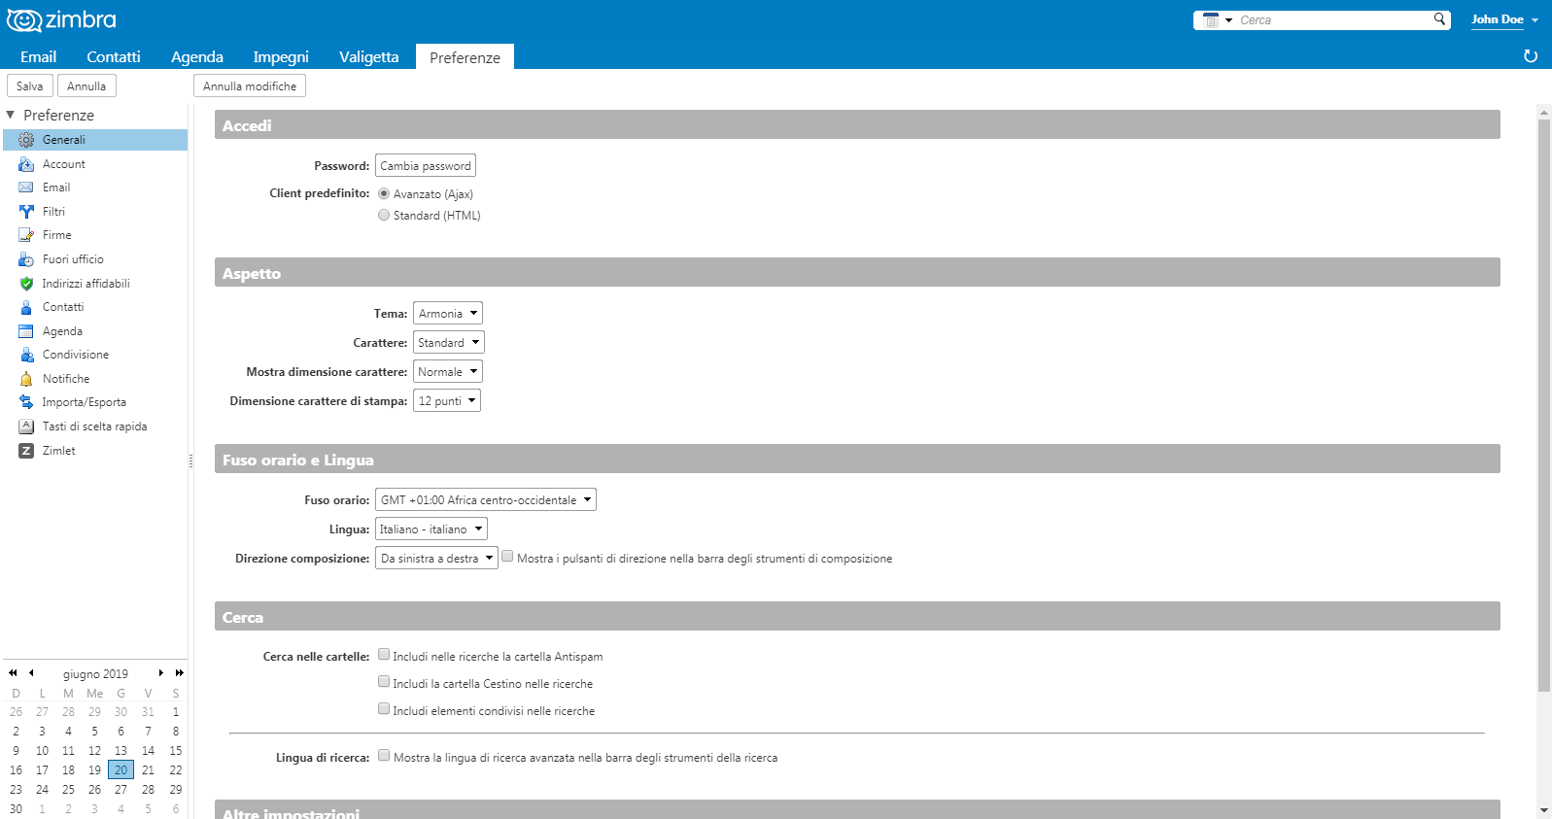Image resolution: width=1552 pixels, height=819 pixels.
Task: Switch to the Email tab
Action: click(x=39, y=56)
